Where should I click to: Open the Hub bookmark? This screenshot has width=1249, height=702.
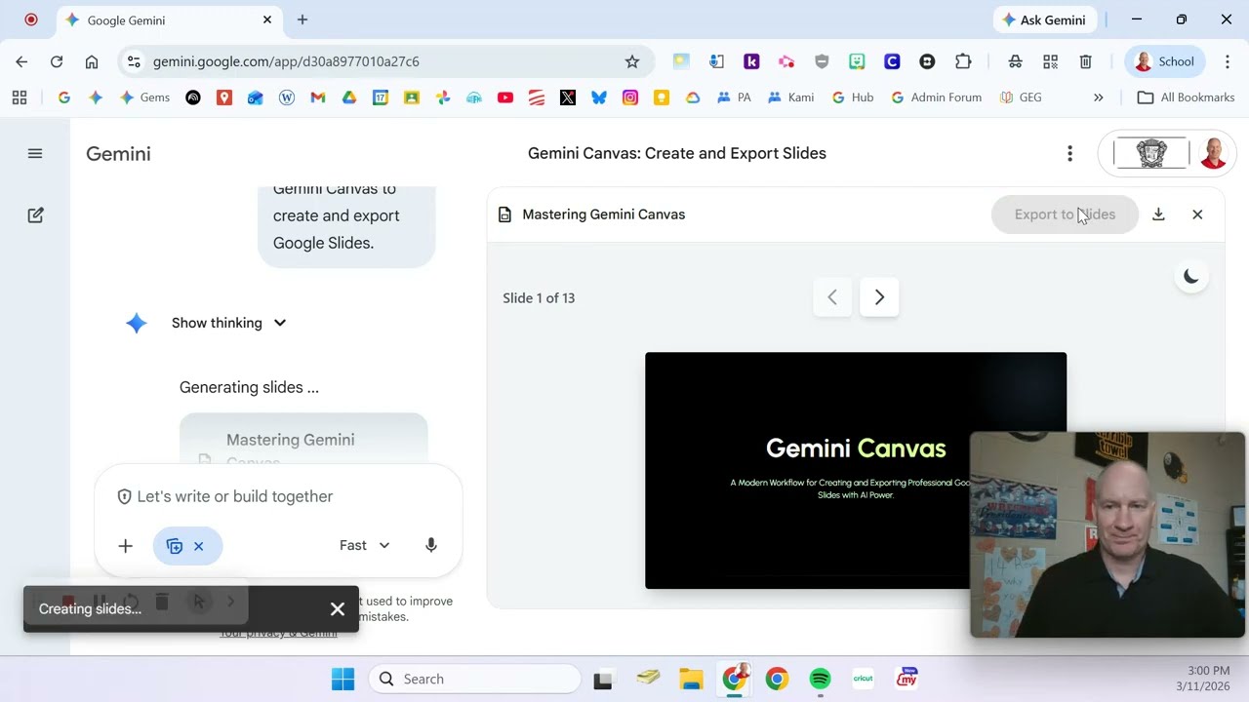[852, 97]
